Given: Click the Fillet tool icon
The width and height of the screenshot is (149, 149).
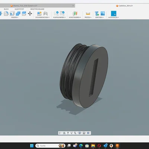Looking at the screenshot, I should (6, 13).
